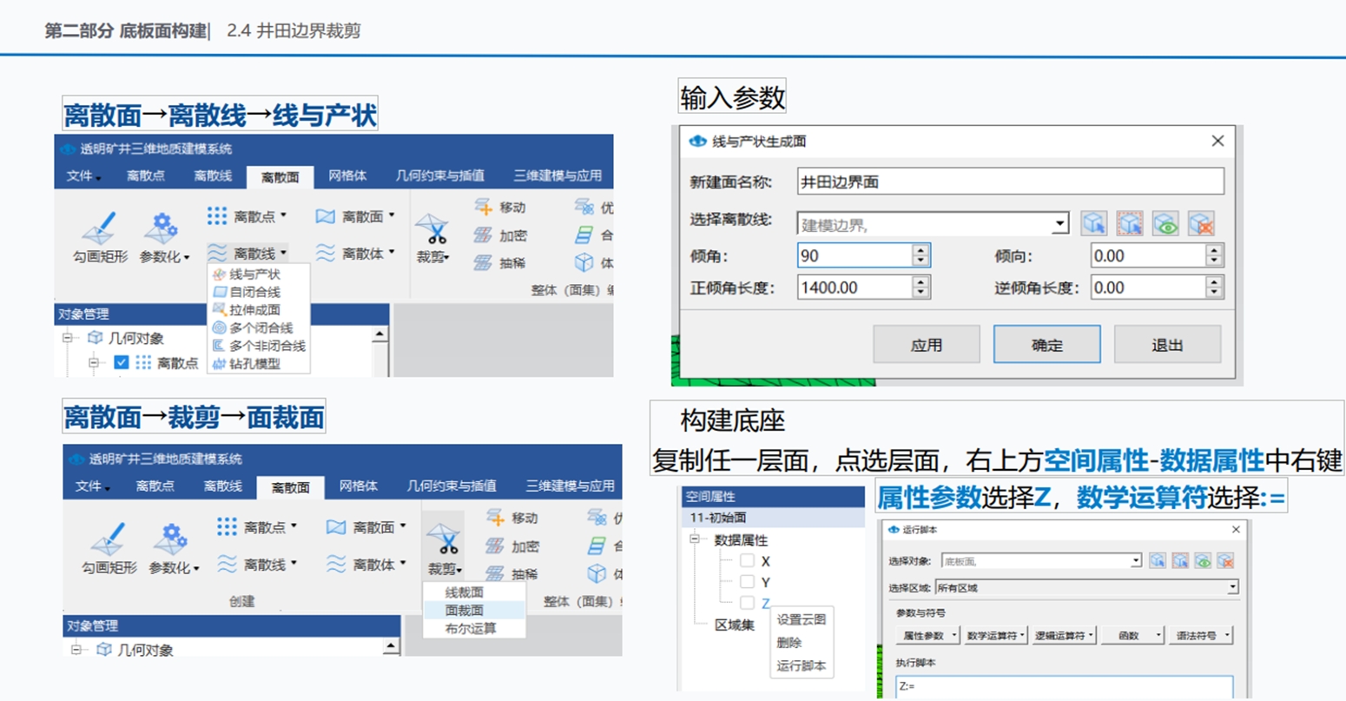
Task: Open the 选择区域 dropdown in 运行脚本 dialog
Action: click(1231, 588)
